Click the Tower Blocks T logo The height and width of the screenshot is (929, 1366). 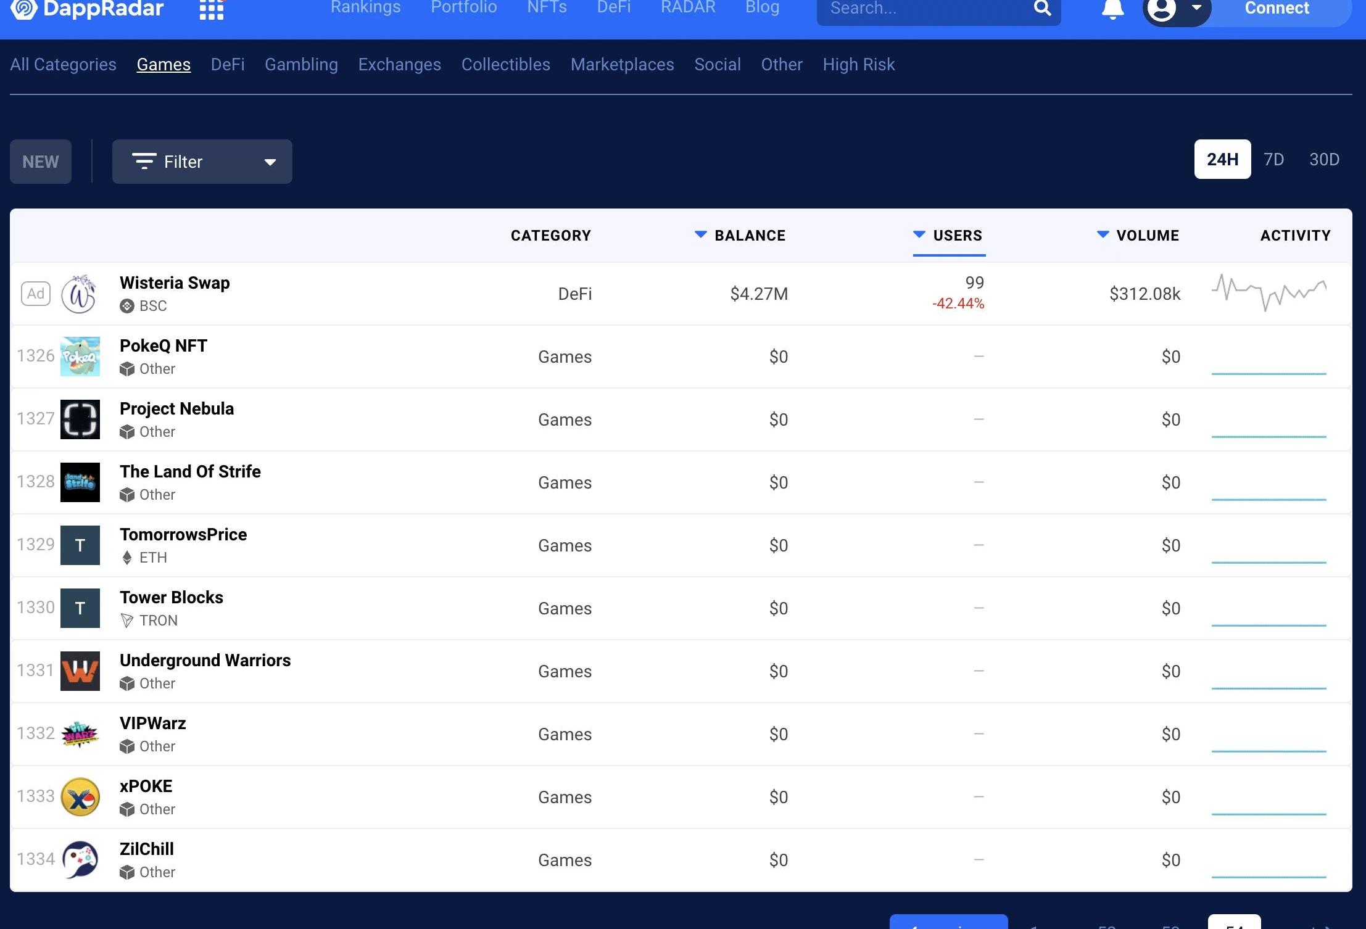[80, 608]
